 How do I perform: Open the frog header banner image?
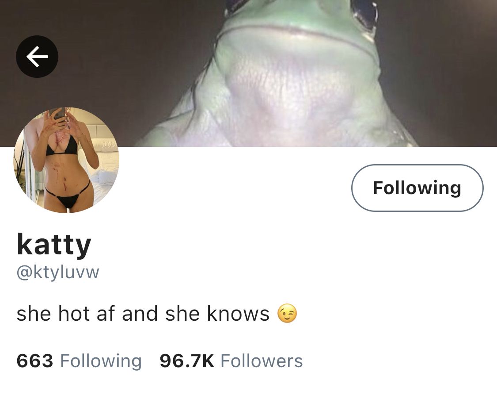tap(248, 73)
